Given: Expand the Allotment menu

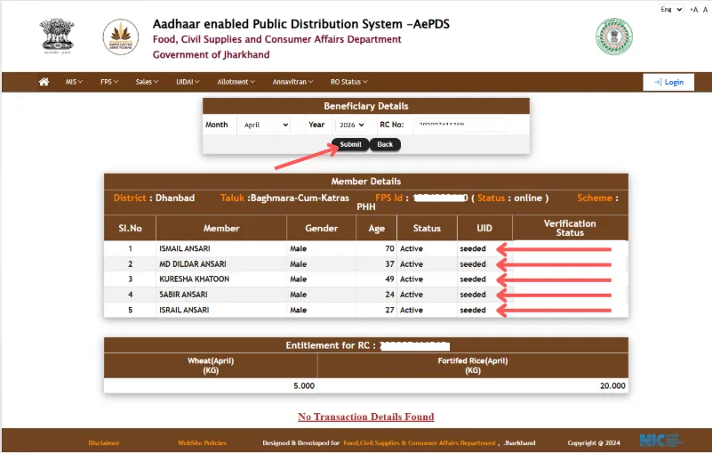Looking at the screenshot, I should point(236,82).
